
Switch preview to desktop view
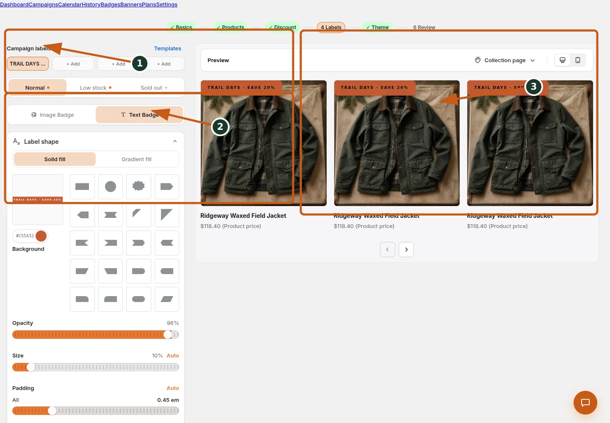[x=563, y=60]
